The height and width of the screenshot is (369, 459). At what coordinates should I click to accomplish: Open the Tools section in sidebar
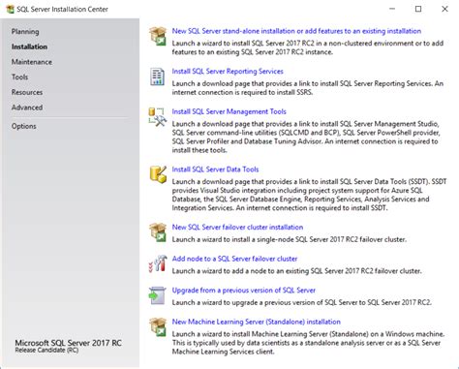point(19,77)
